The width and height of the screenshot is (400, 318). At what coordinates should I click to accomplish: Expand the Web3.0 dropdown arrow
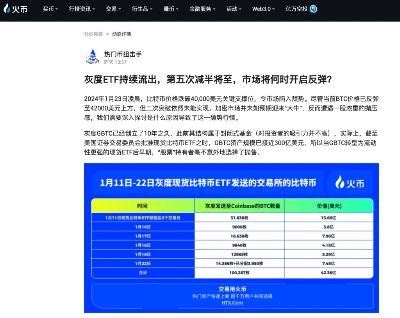[273, 9]
